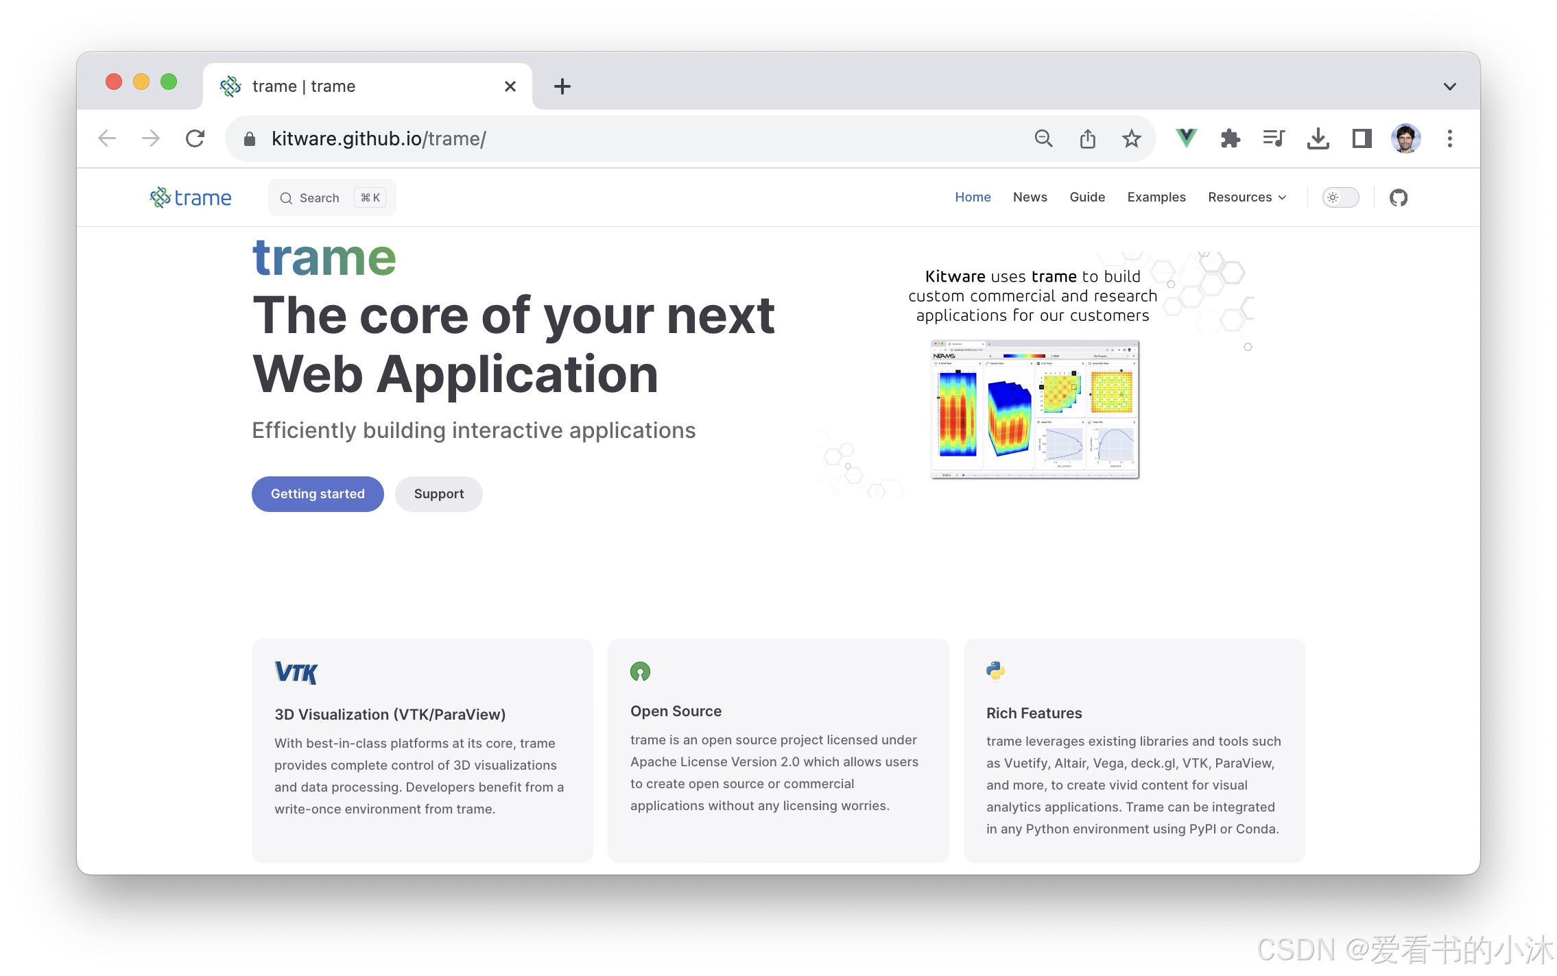Click 'Efficiently building interactive applications' tagline
1557x976 pixels.
pyautogui.click(x=473, y=430)
